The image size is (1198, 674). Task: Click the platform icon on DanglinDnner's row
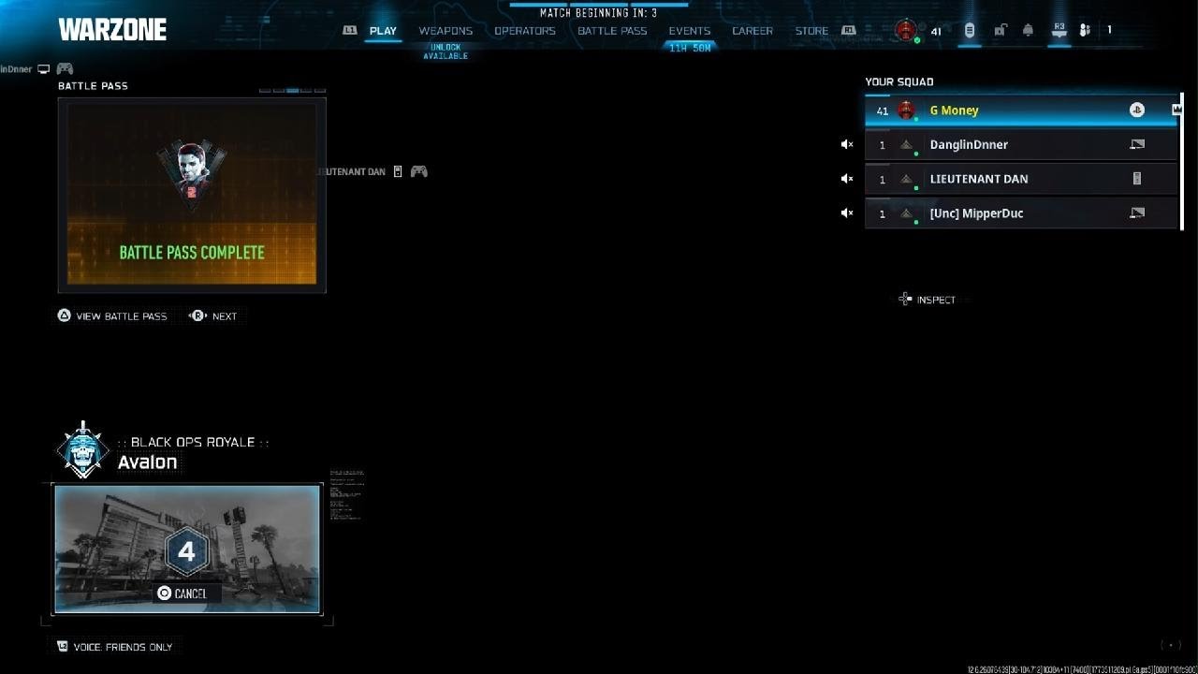pyautogui.click(x=1137, y=145)
